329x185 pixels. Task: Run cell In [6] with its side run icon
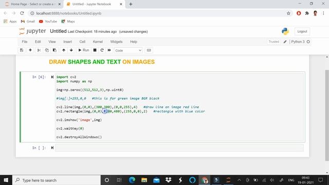(x=52, y=77)
